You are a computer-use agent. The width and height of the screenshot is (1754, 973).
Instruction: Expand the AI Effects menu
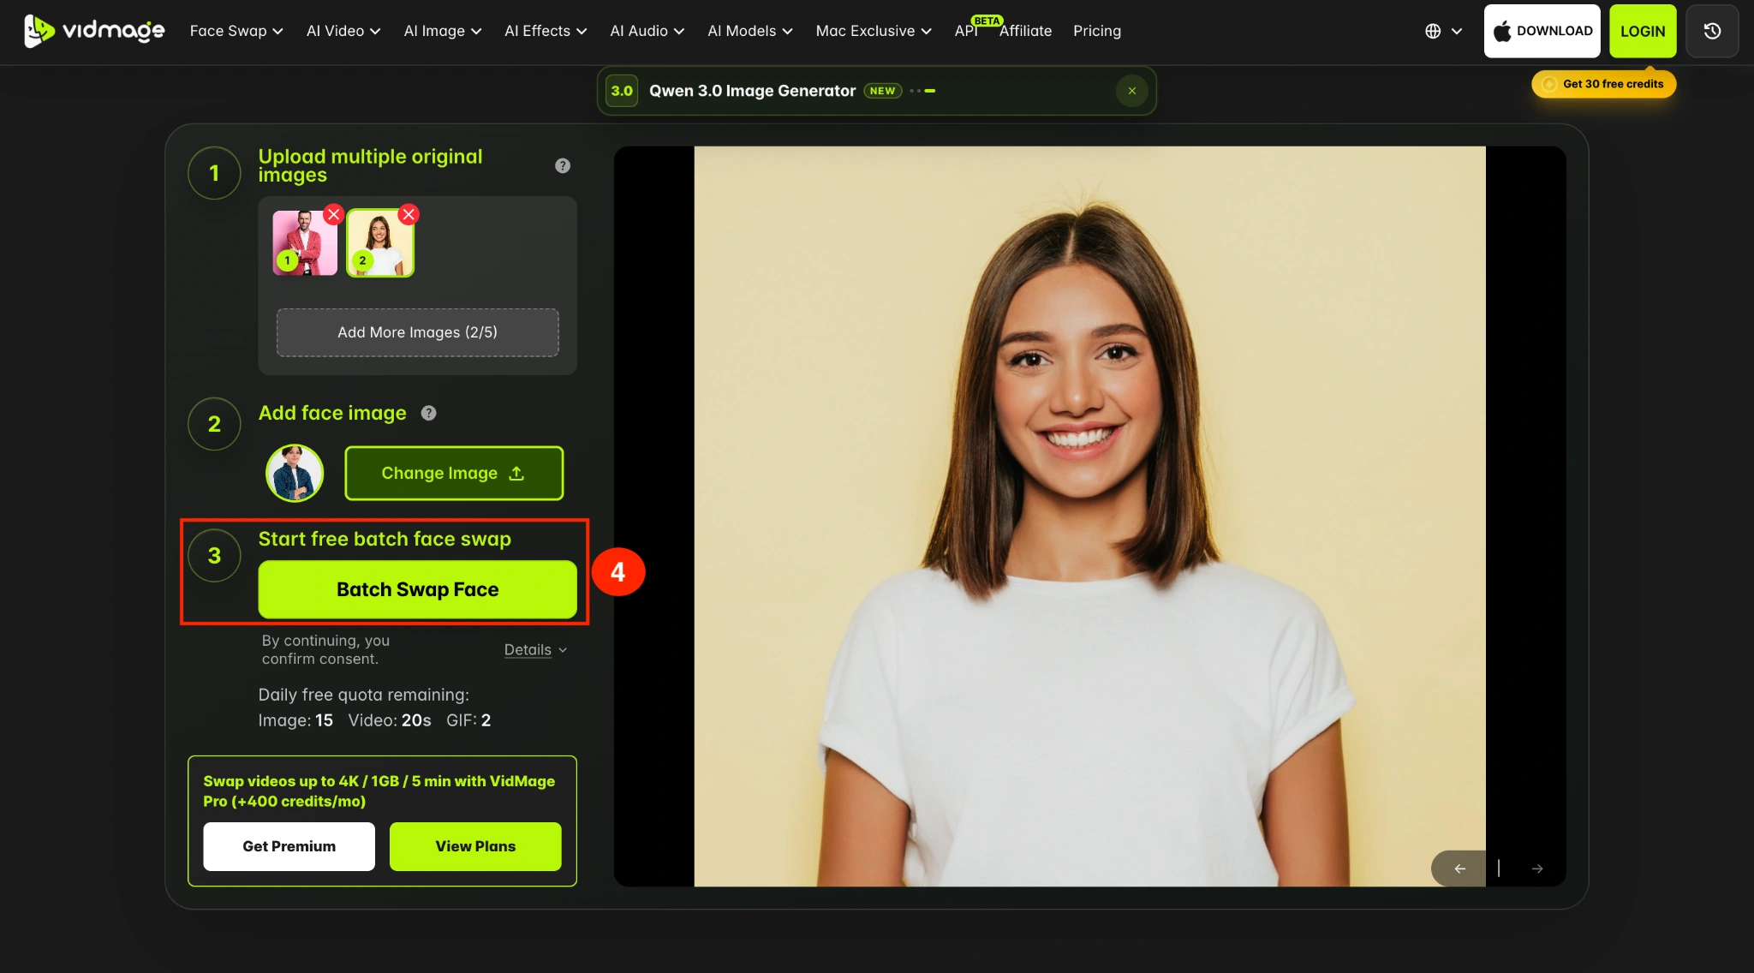pyautogui.click(x=546, y=31)
